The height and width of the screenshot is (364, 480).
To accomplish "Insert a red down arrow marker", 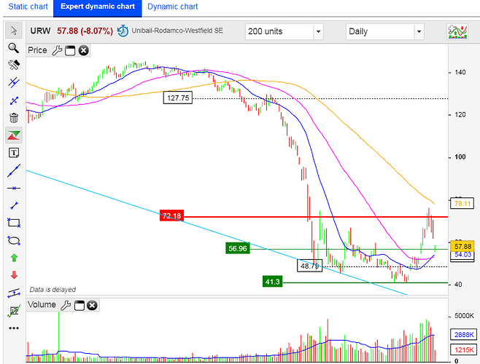I will 13,275.
